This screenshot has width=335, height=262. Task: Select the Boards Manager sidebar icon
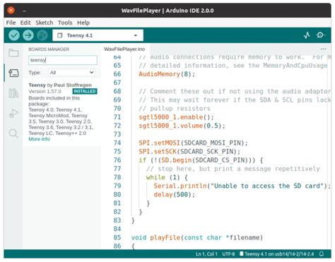(13, 73)
